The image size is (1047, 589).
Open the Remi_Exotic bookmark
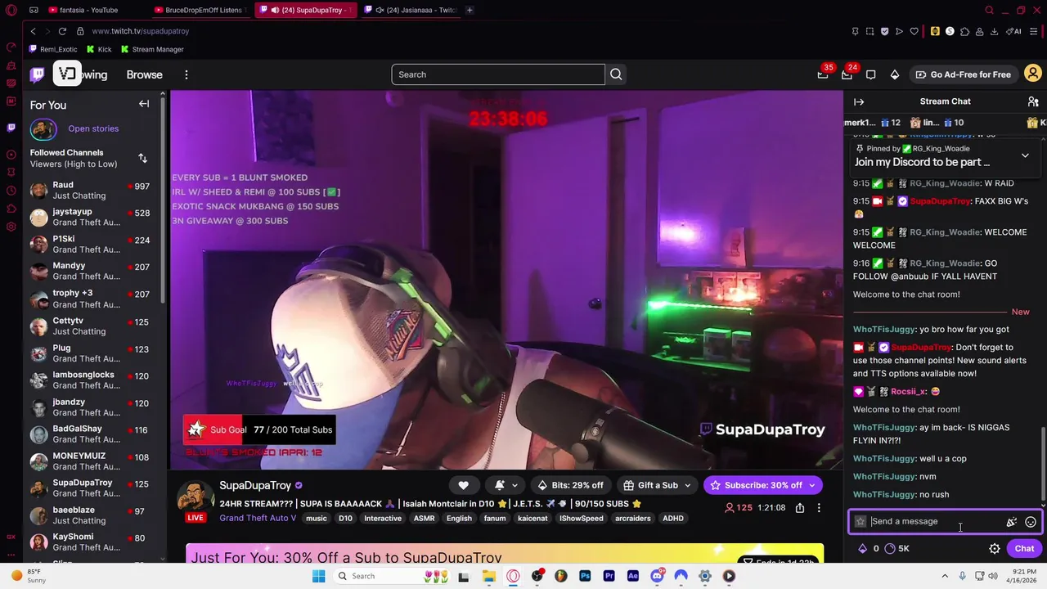[53, 49]
